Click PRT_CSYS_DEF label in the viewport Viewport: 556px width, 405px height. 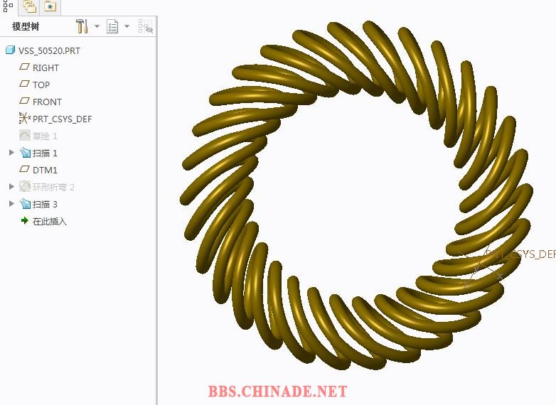520,254
